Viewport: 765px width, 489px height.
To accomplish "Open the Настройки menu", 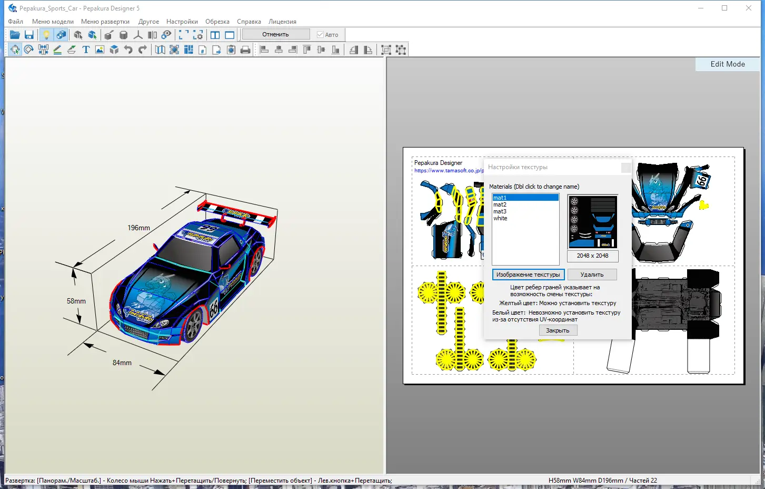I will 182,22.
